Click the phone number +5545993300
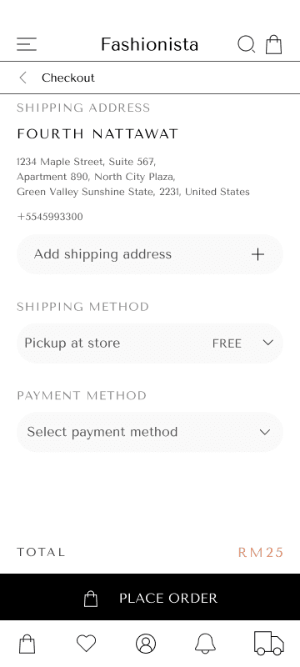This screenshot has width=300, height=667. coord(50,217)
